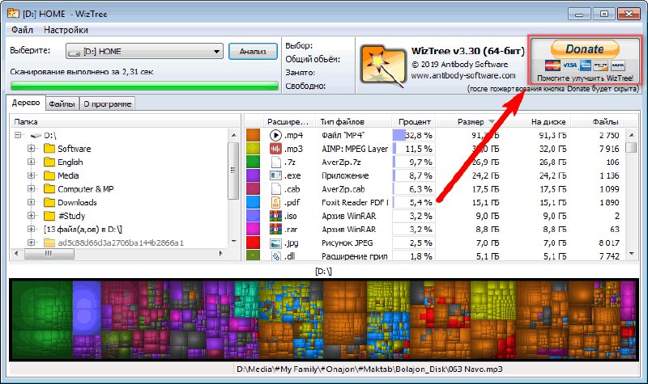648x384 pixels.
Task: Click the yellow-green .mp3 color swatch
Action: tap(253, 149)
